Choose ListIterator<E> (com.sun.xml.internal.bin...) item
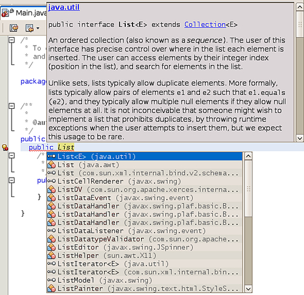Viewport: 304px width, 295px height. coord(145,272)
